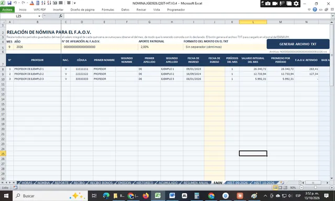
Task: Switch to the HIST 09-2026 sheet tab
Action: (237, 183)
